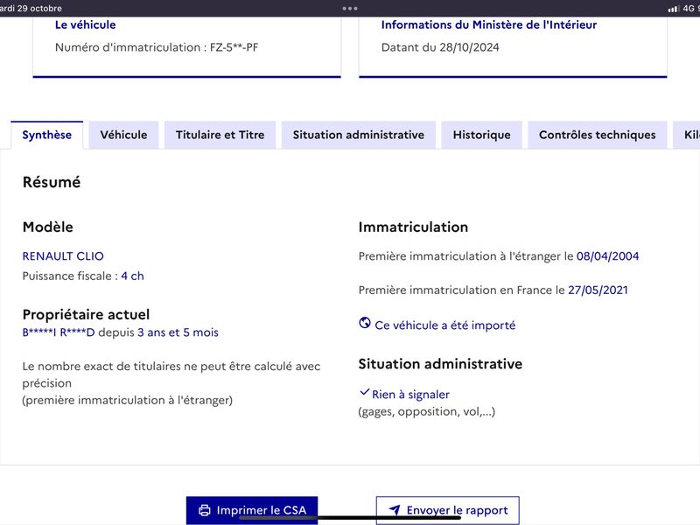The image size is (700, 525).
Task: Switch to the Véhicule tab
Action: 123,135
